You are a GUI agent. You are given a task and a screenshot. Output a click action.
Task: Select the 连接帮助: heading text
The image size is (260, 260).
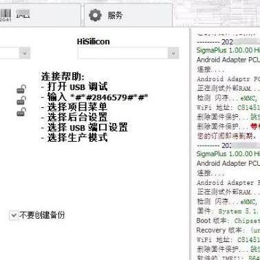click(x=63, y=76)
